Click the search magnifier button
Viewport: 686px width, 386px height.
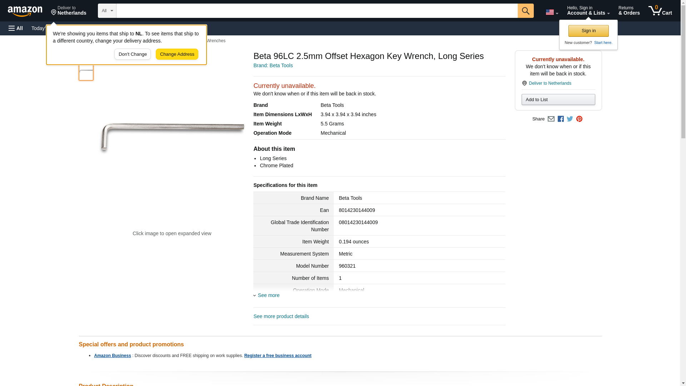pyautogui.click(x=525, y=11)
